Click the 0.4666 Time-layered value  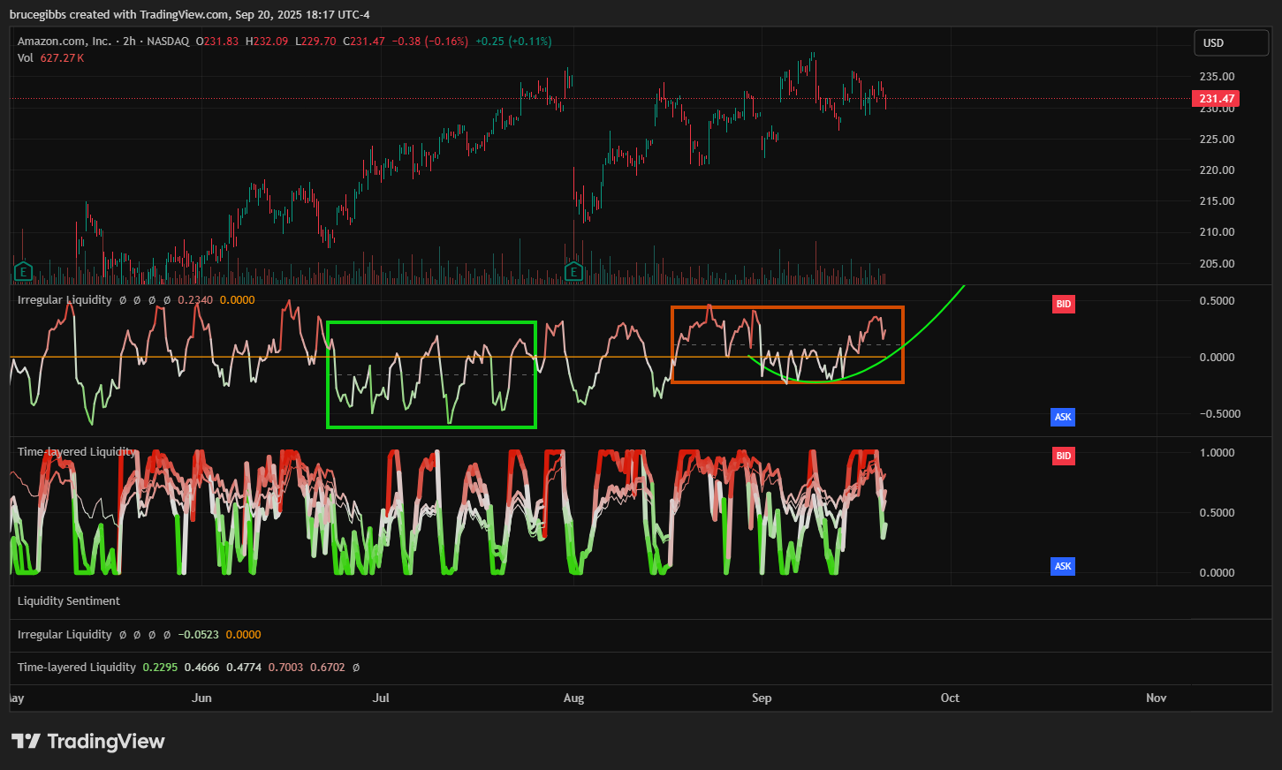pyautogui.click(x=201, y=667)
